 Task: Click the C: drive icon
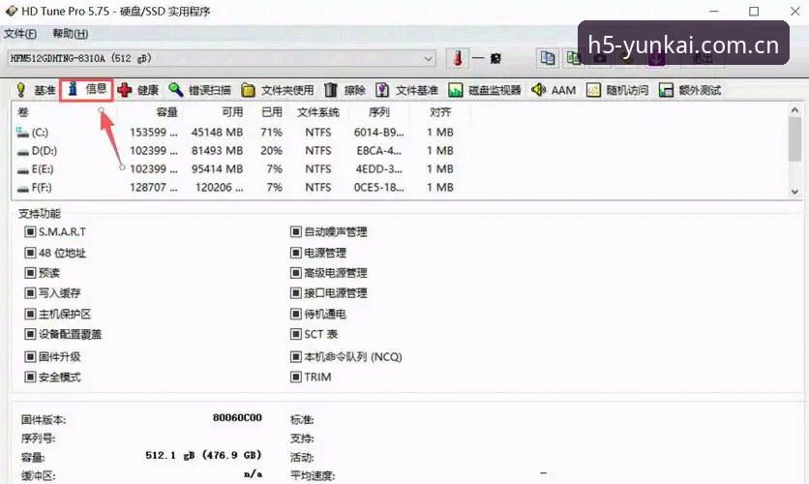[22, 133]
